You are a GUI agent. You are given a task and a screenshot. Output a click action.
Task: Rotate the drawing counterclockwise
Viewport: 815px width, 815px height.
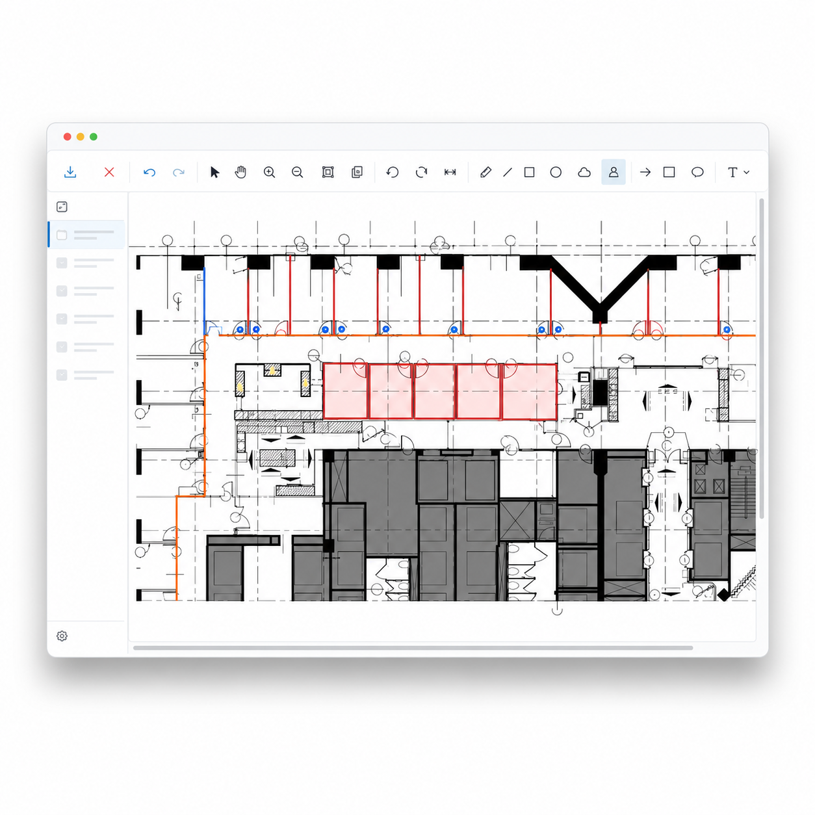point(393,172)
